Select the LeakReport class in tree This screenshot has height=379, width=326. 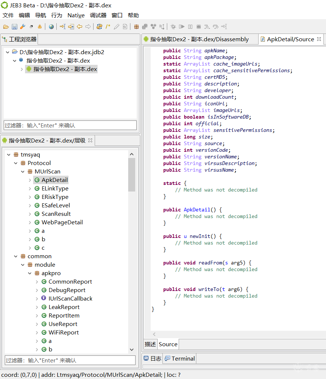coord(64,307)
